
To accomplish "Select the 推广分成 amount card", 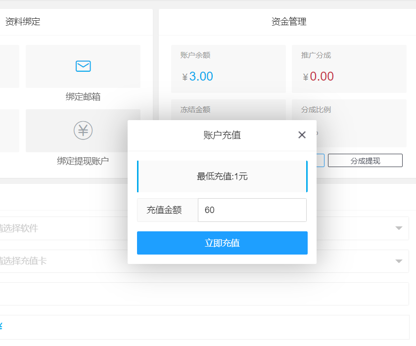I will [x=349, y=69].
